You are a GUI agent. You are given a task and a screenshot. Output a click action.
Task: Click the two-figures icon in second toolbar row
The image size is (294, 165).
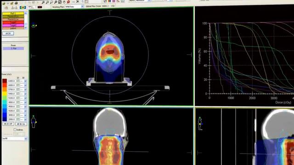[14, 8]
